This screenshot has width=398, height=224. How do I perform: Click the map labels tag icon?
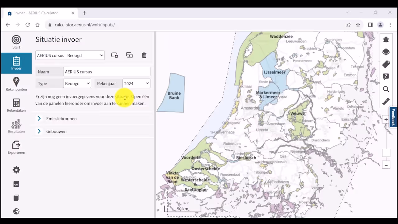point(386,64)
